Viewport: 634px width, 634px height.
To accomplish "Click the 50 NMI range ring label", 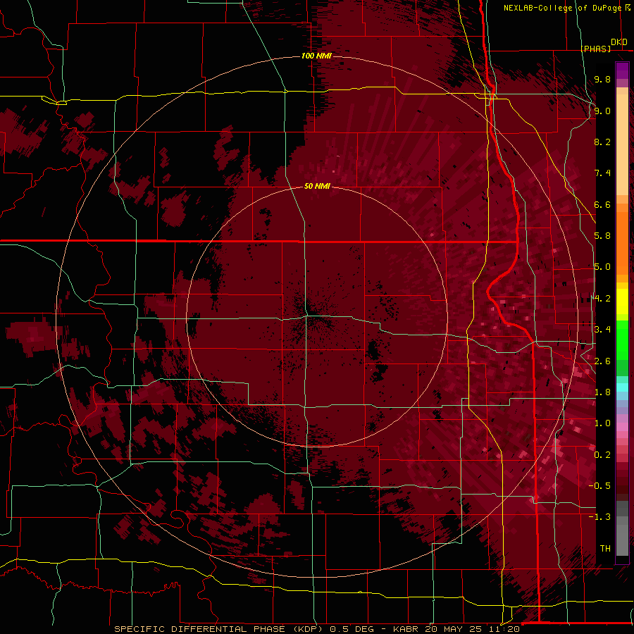I will point(317,186).
